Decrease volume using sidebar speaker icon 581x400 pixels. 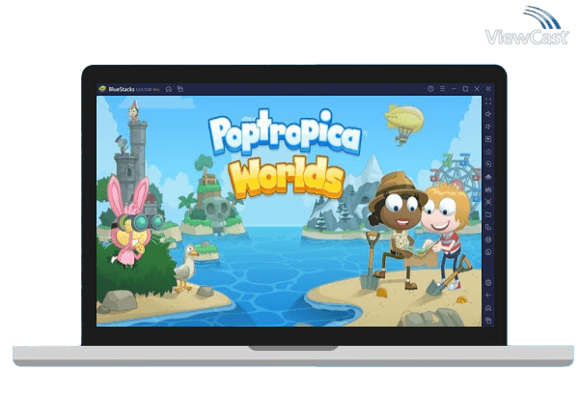[488, 127]
